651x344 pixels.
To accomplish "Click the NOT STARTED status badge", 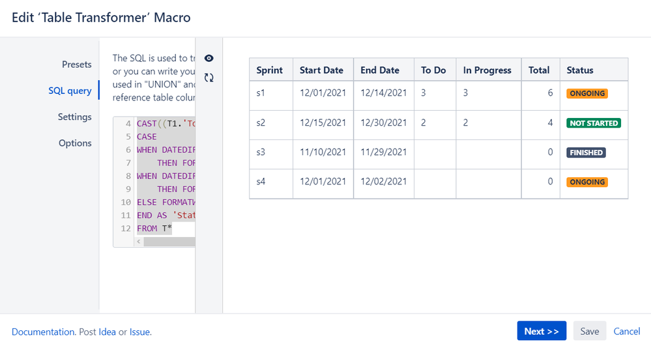I will click(x=594, y=123).
